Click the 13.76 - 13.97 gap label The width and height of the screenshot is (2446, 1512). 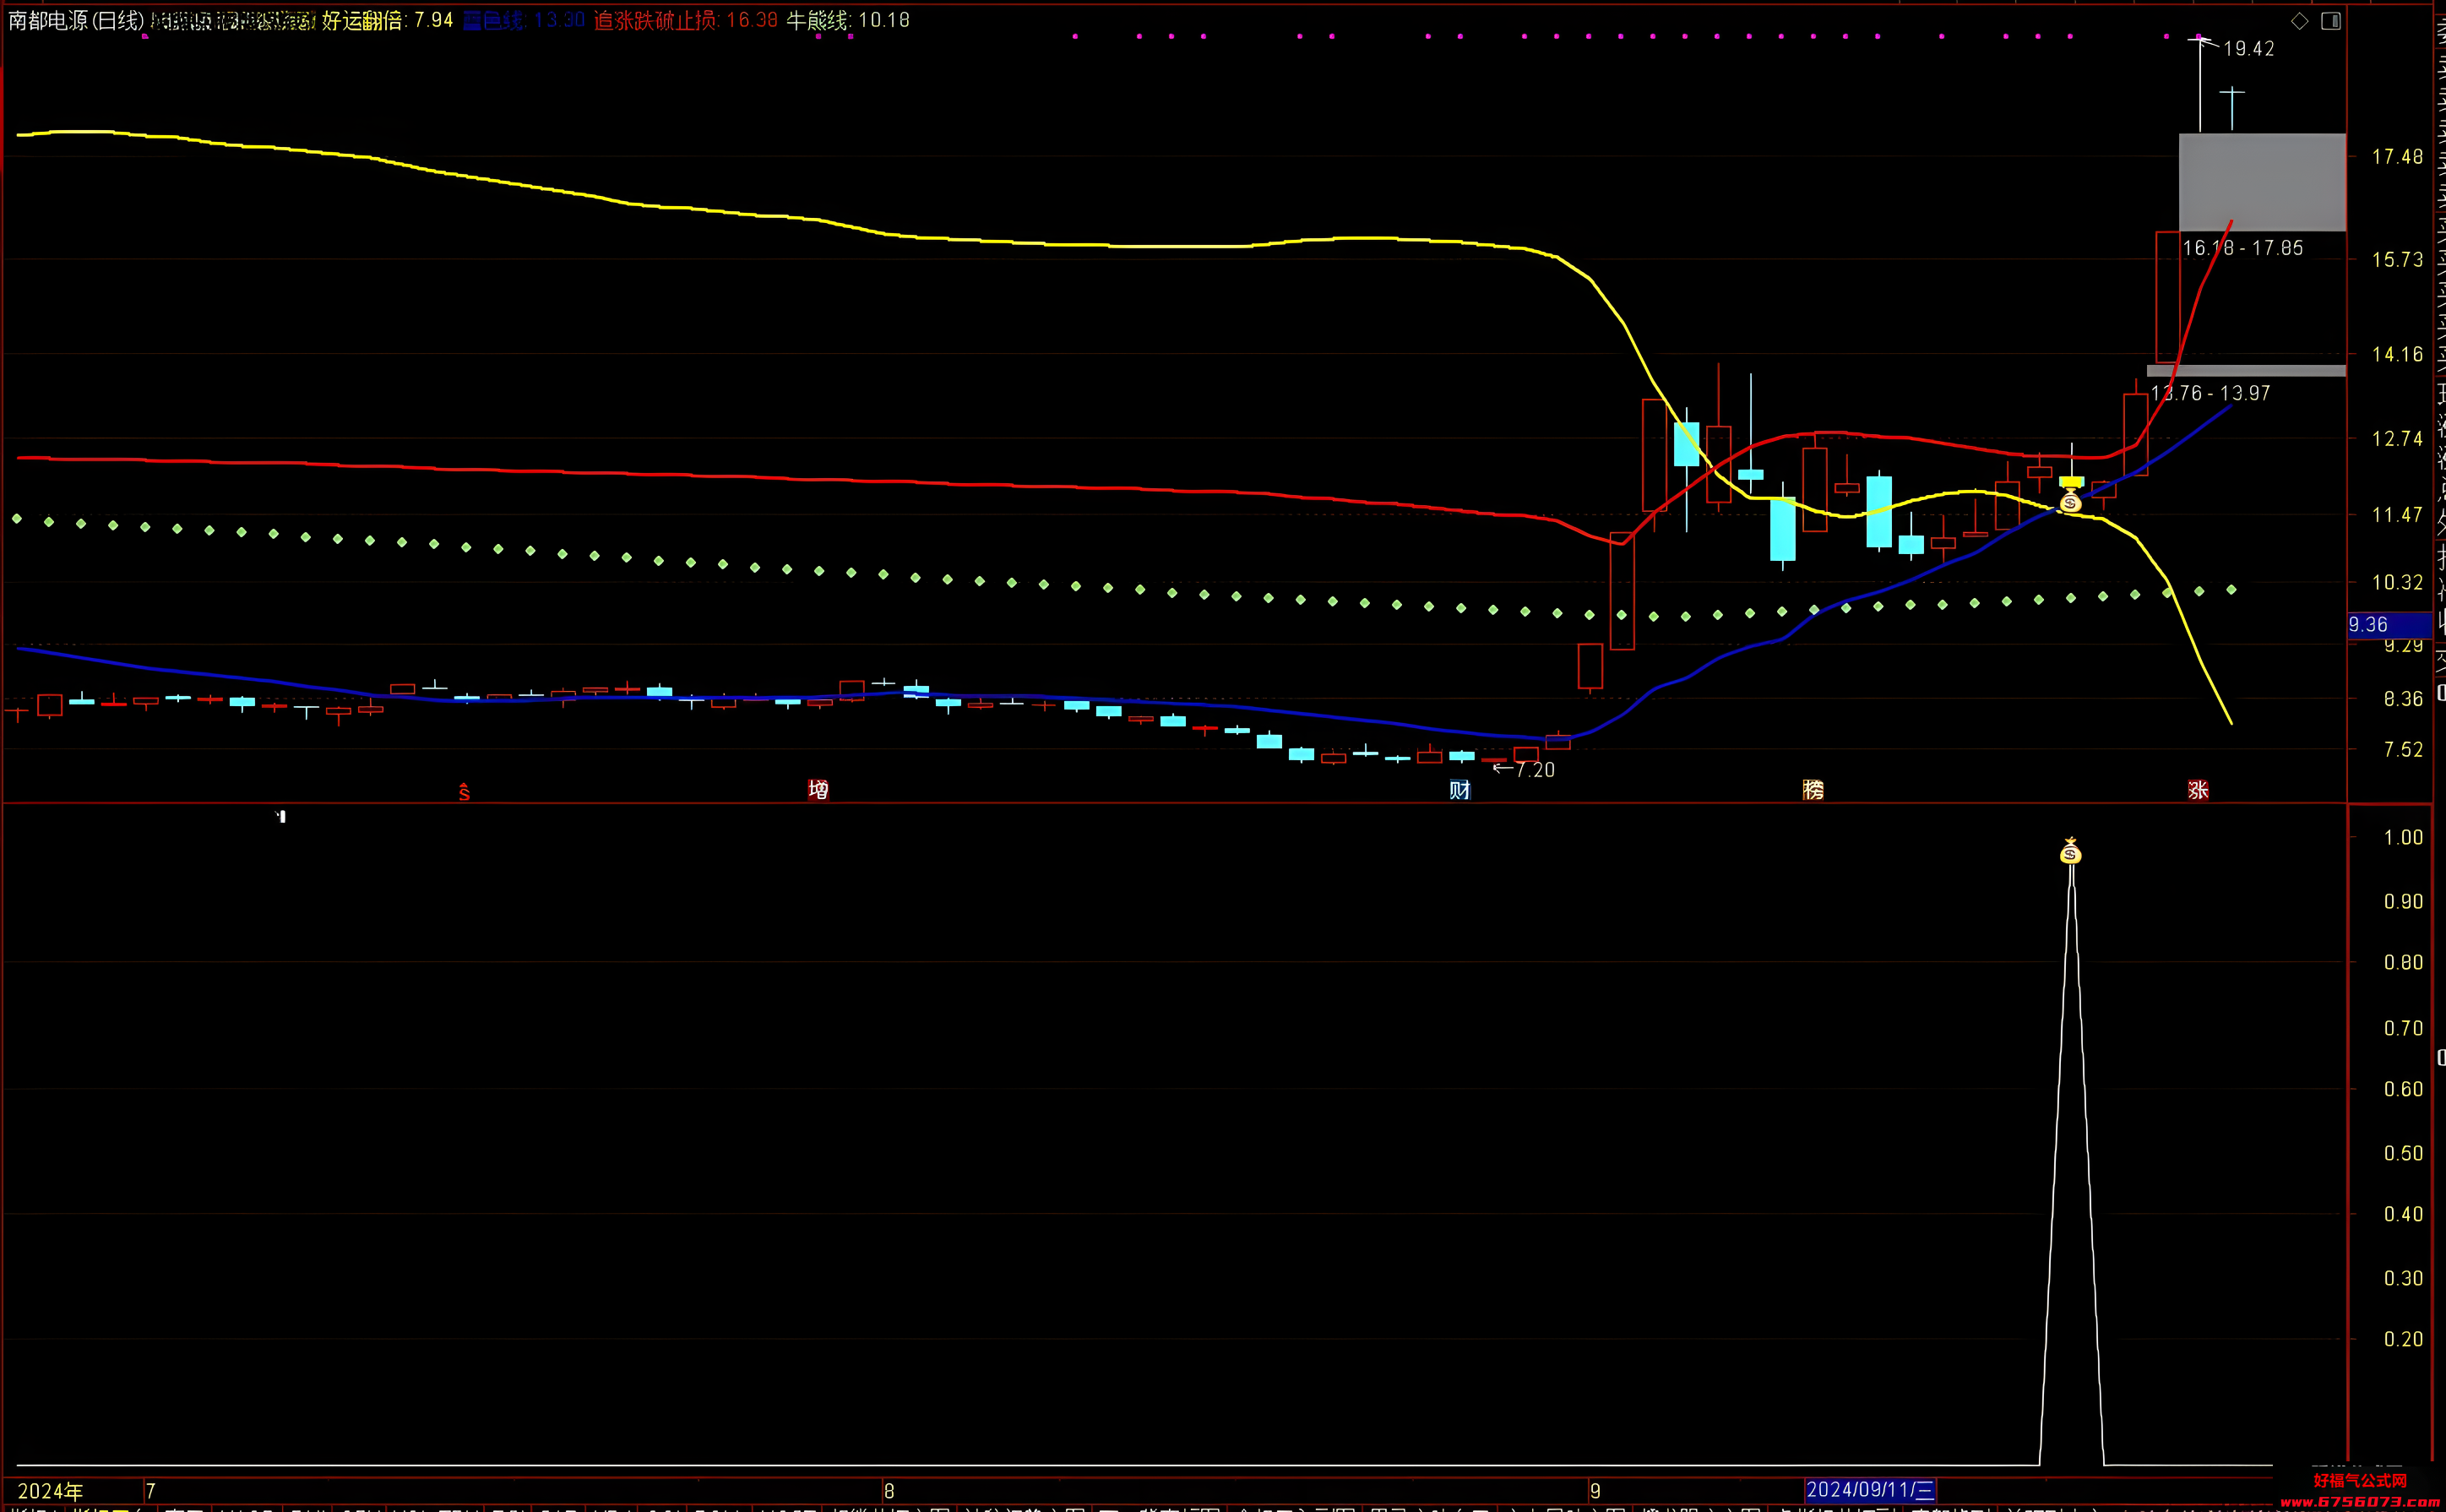click(x=2210, y=393)
